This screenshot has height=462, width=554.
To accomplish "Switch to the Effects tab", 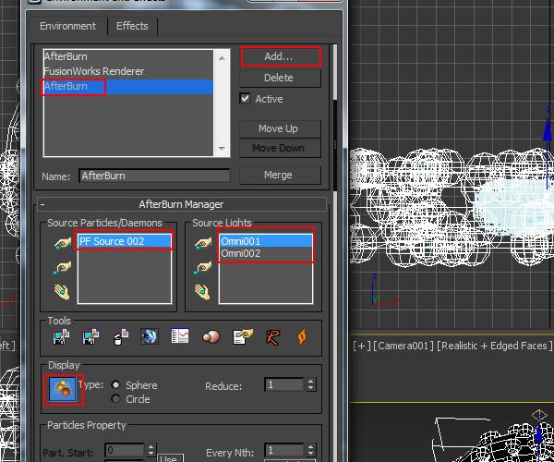I will (x=132, y=26).
